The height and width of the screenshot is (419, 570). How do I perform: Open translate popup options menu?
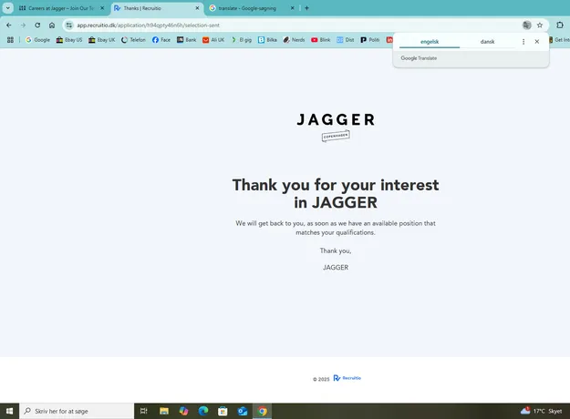[x=523, y=42]
